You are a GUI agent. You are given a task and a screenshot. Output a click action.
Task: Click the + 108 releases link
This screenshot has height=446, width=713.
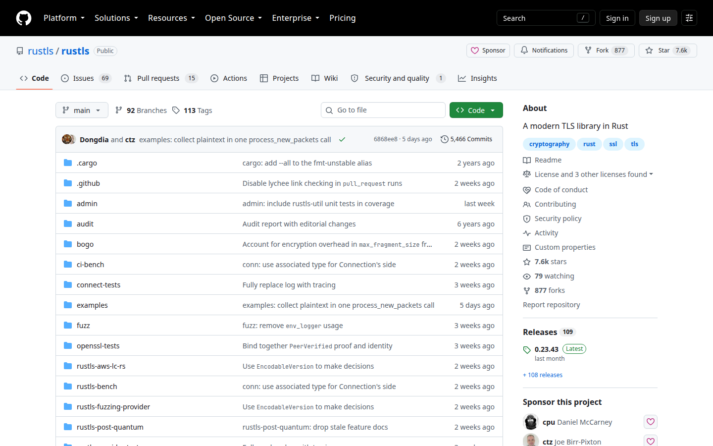(543, 375)
